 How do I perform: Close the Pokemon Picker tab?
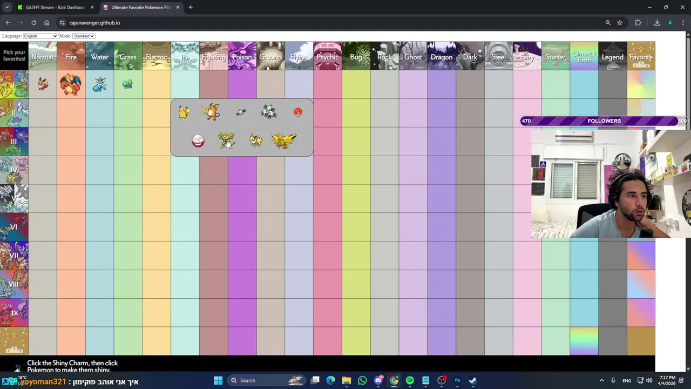point(178,8)
